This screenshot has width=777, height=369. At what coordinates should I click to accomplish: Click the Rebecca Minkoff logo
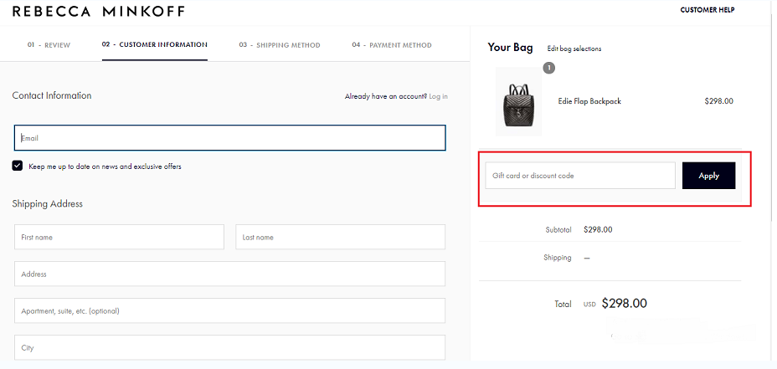click(x=98, y=11)
